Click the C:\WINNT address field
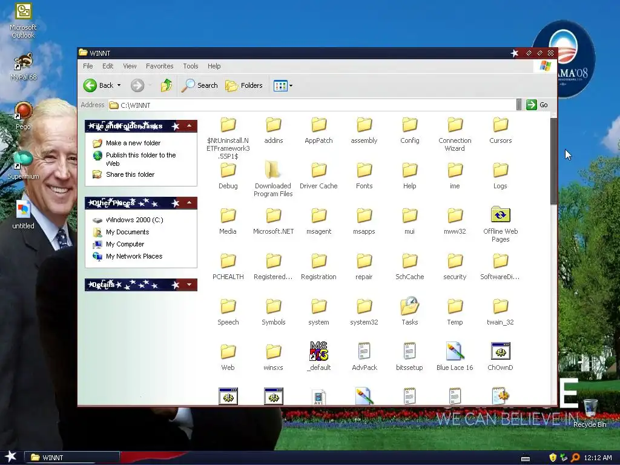This screenshot has height=465, width=620. click(312, 105)
